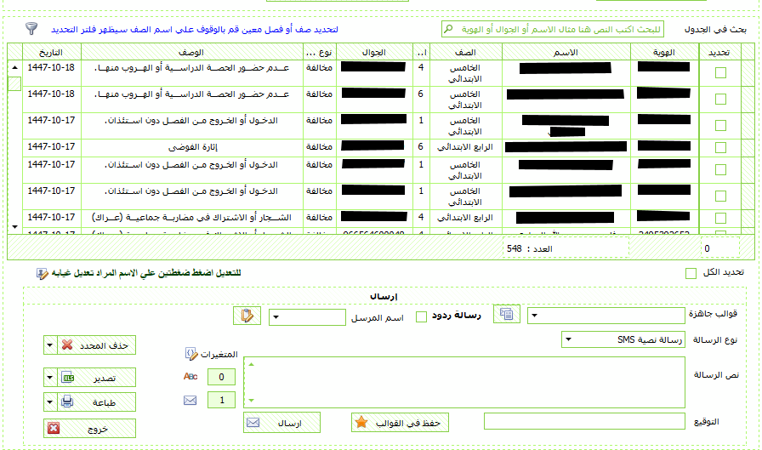
Task: Open نوع الرسالة message type dropdown
Action: (x=568, y=339)
